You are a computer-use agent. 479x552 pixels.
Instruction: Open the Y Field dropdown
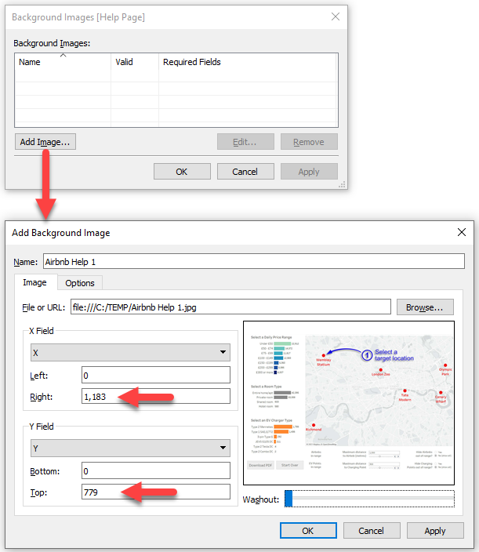pos(130,448)
